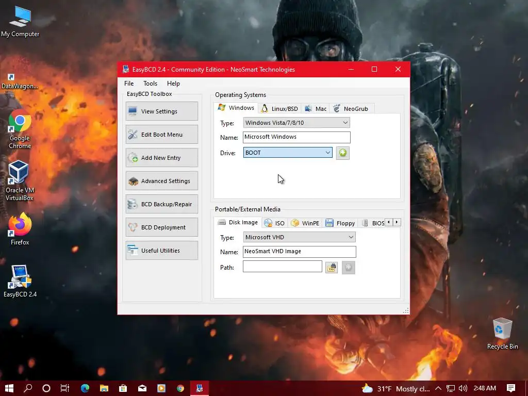Click the browse folder icon beside Path
This screenshot has width=528, height=396.
(332, 268)
